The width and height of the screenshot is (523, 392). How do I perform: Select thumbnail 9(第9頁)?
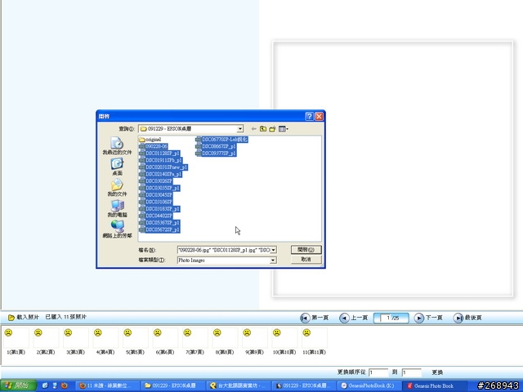254,341
